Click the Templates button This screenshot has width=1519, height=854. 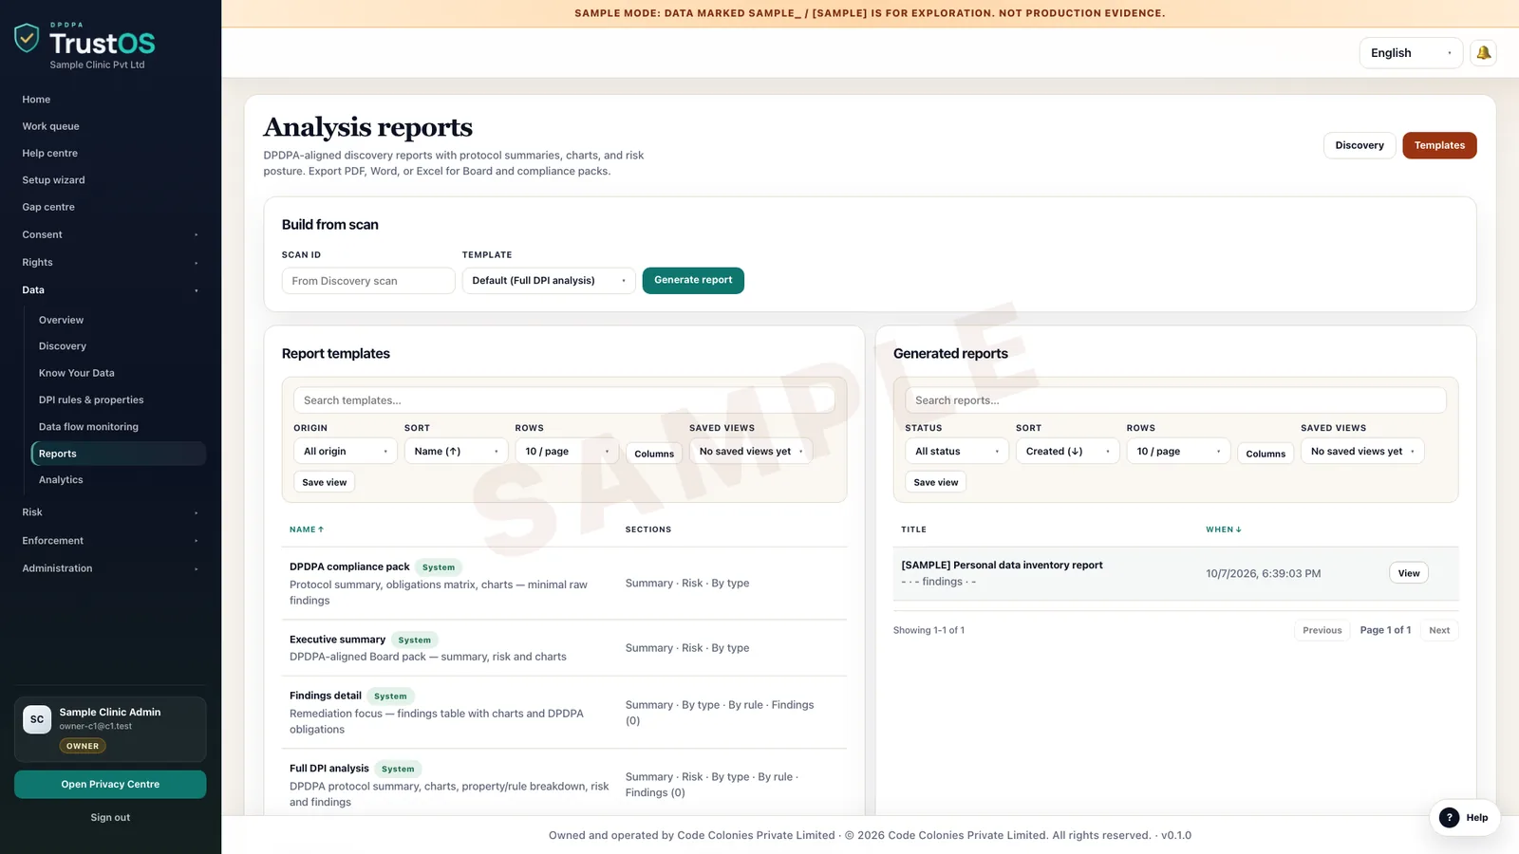[x=1439, y=145]
